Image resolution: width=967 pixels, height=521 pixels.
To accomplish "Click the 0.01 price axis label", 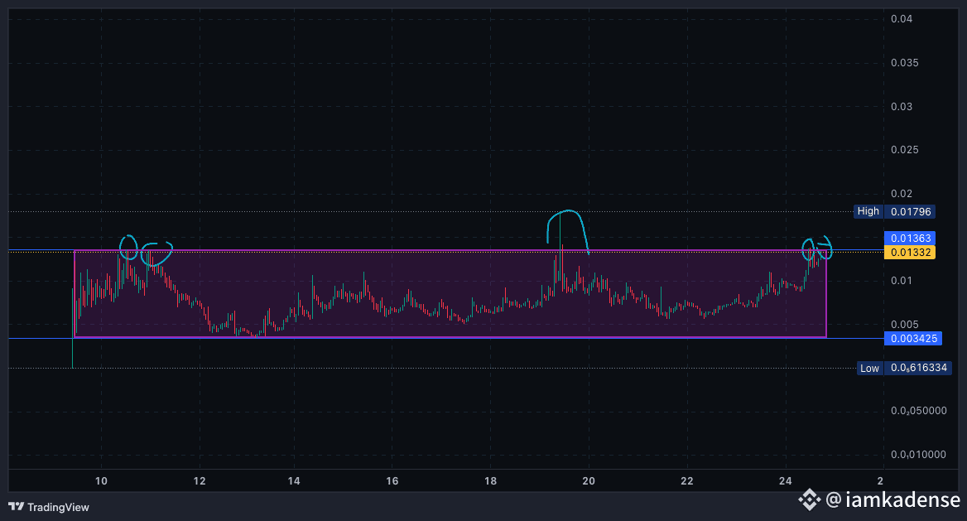I will (x=901, y=281).
